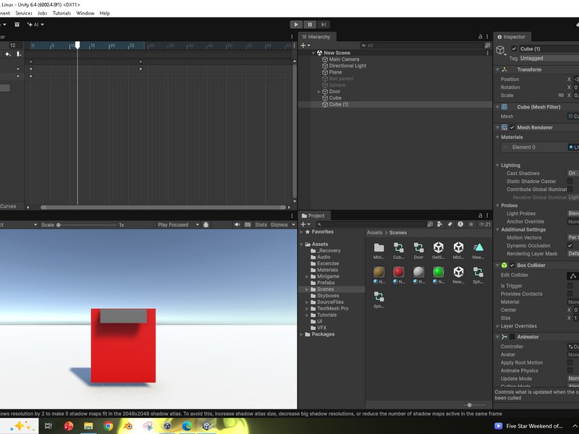Viewport: 579px width, 434px height.
Task: Click the timeline playhead marker
Action: coord(77,45)
